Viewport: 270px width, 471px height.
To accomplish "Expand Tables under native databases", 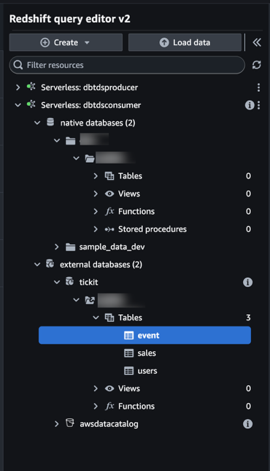I will (96, 176).
